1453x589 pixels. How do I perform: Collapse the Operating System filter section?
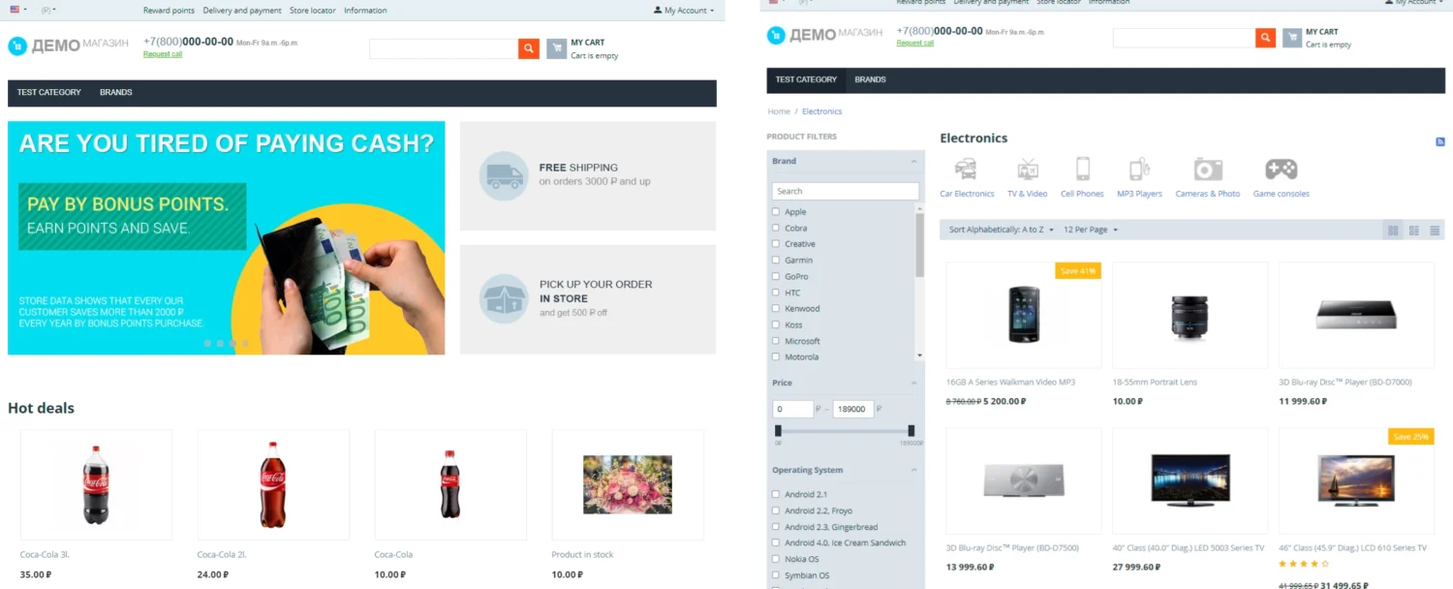pos(912,470)
